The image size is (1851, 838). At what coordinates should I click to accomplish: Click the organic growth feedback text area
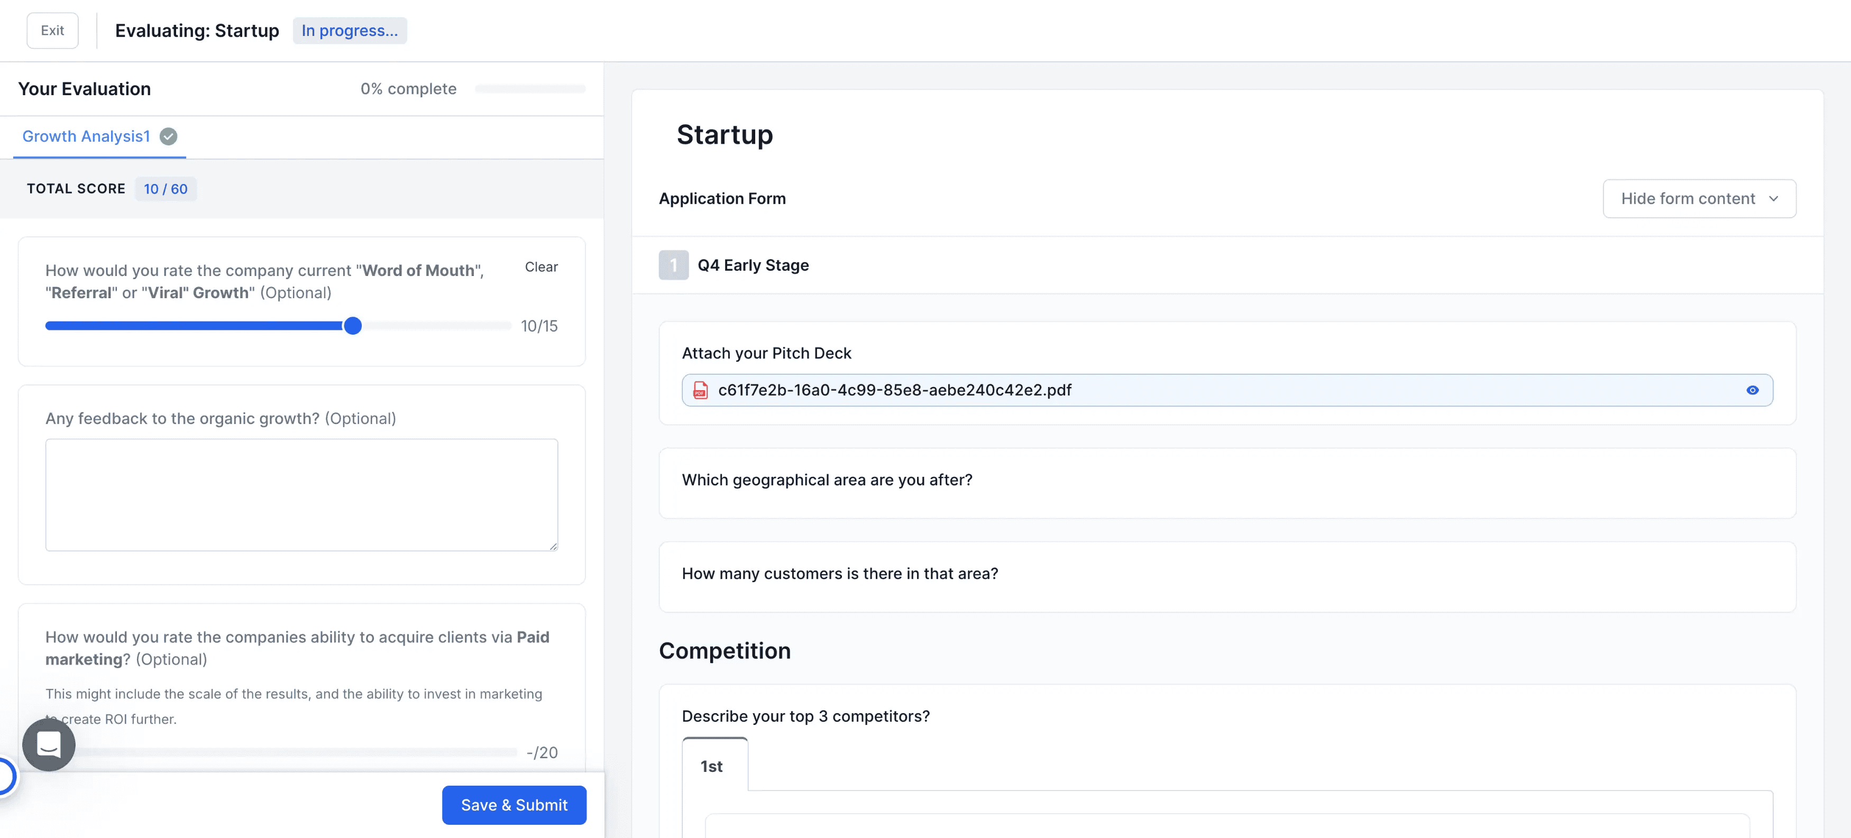[x=301, y=495]
